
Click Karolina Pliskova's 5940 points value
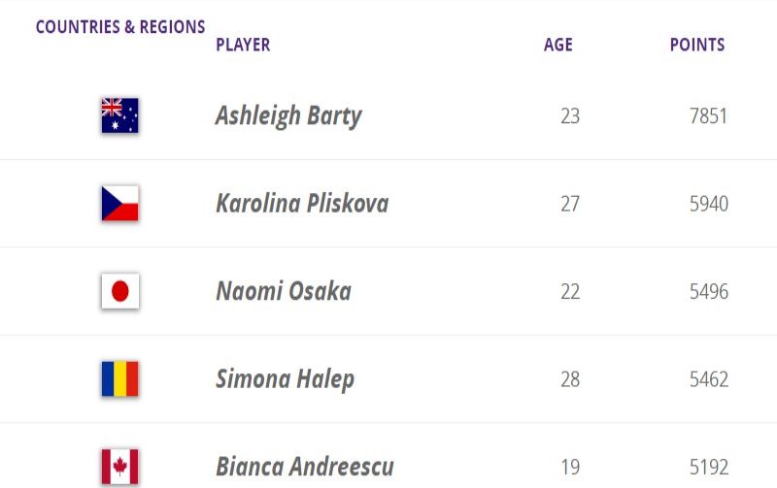click(708, 204)
